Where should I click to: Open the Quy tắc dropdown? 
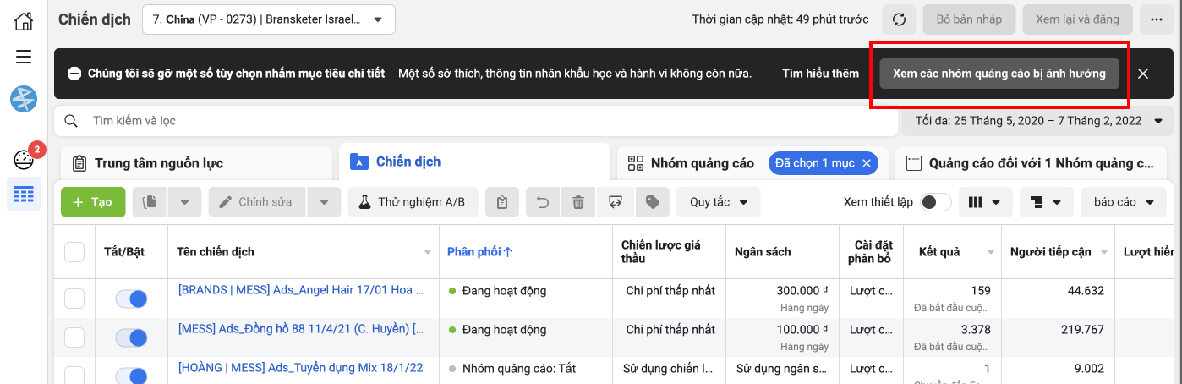click(x=719, y=202)
